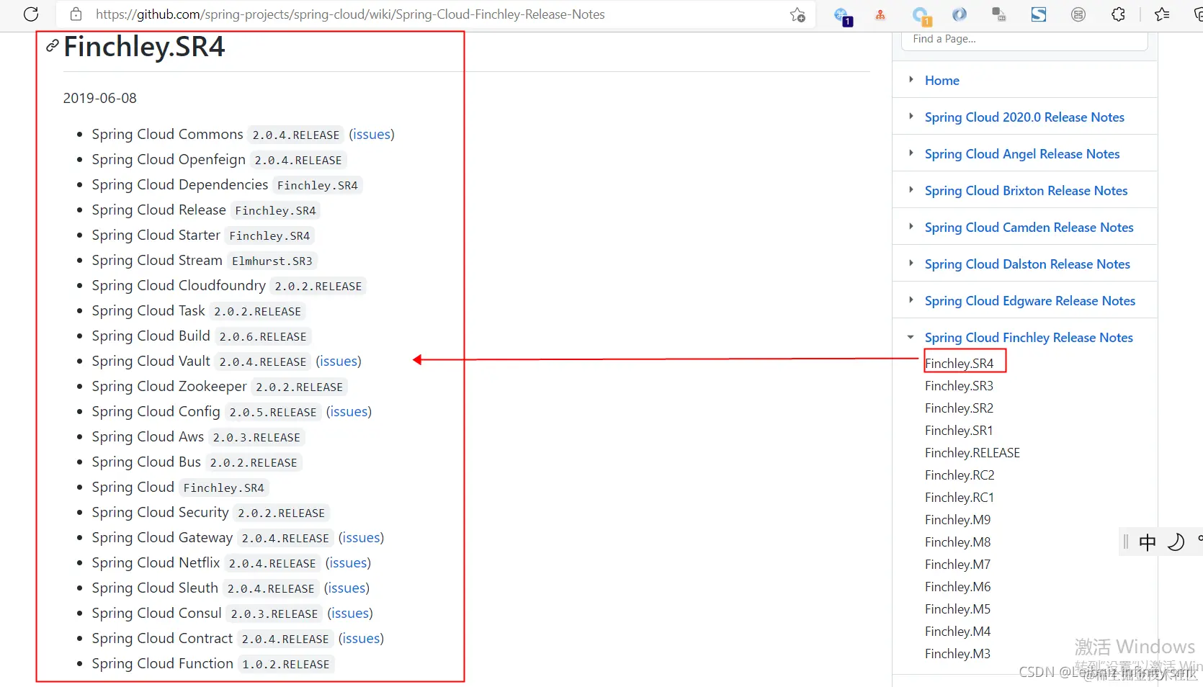Jump to Finchley.M7 in sidebar
Image resolution: width=1203 pixels, height=687 pixels.
point(958,565)
